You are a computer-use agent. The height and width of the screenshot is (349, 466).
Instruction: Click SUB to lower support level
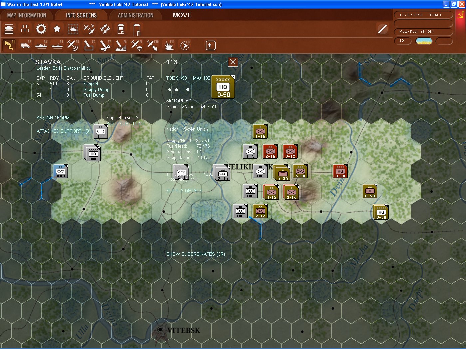(x=124, y=124)
